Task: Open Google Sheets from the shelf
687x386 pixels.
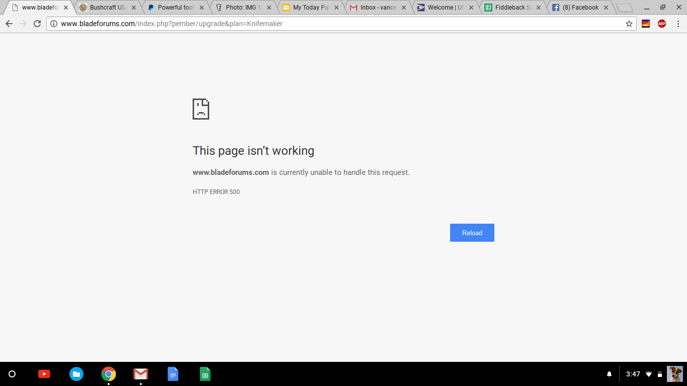Action: click(205, 374)
